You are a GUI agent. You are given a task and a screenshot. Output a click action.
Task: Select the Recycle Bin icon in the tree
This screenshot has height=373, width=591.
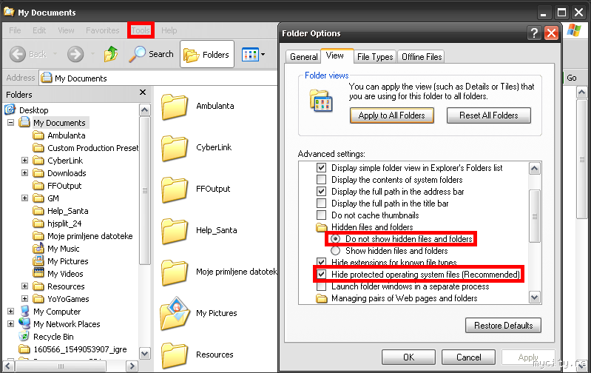pyautogui.click(x=24, y=337)
